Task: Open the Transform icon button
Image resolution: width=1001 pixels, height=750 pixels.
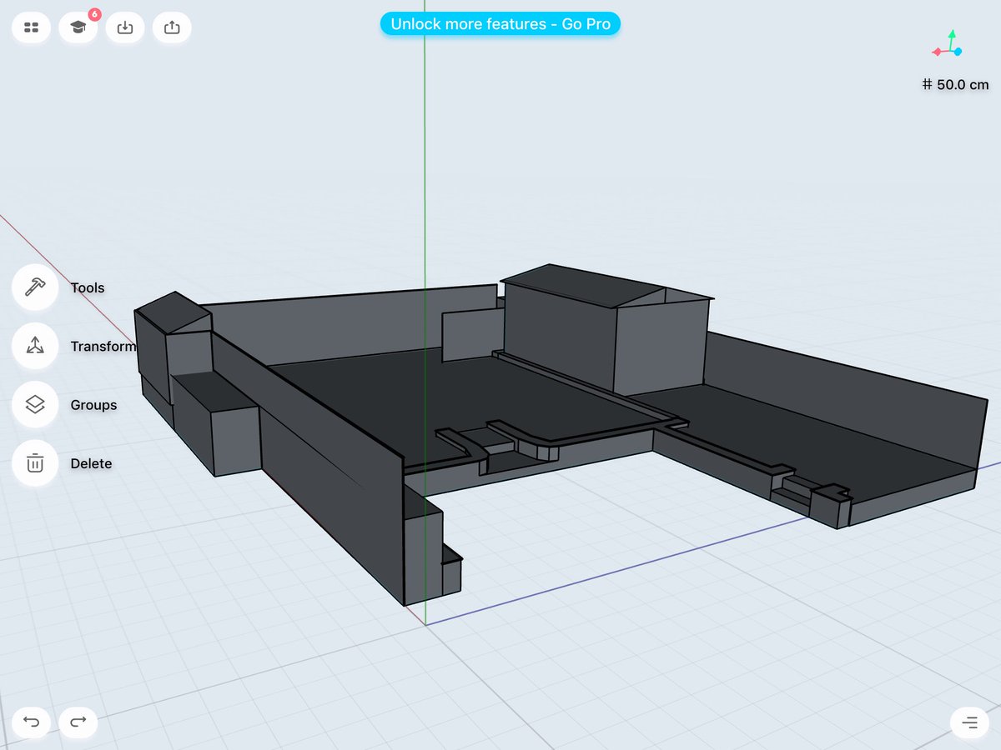Action: pos(35,346)
